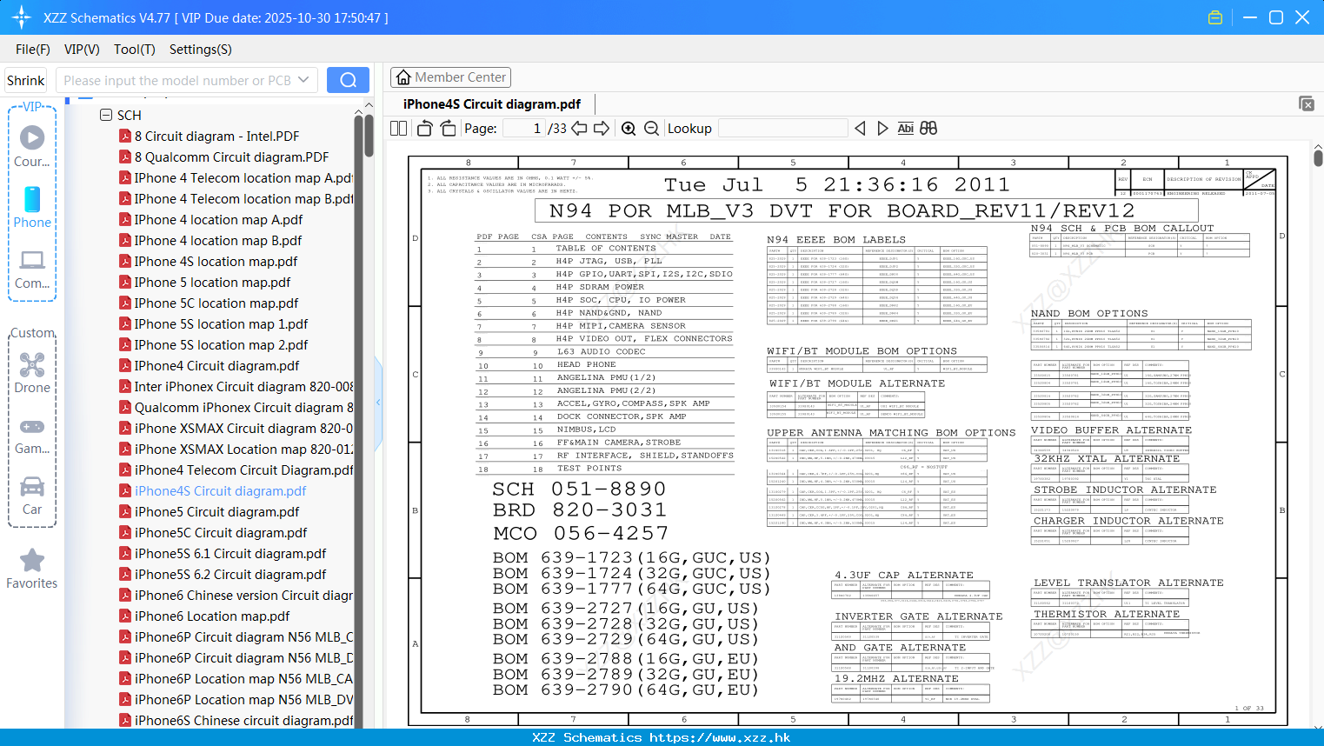Collapse the SCH tree folder
This screenshot has width=1324, height=746.
pyautogui.click(x=106, y=115)
